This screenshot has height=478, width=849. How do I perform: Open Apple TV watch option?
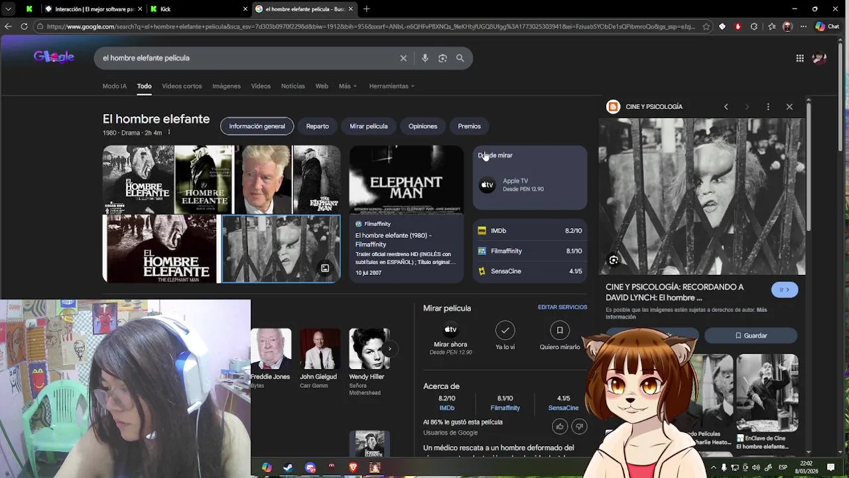(529, 185)
